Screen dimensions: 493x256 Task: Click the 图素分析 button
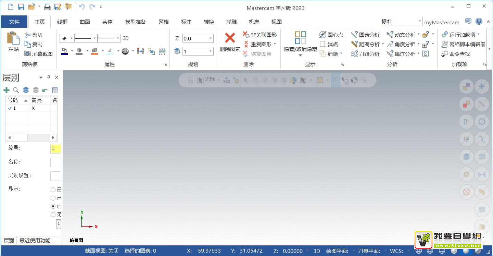point(366,35)
